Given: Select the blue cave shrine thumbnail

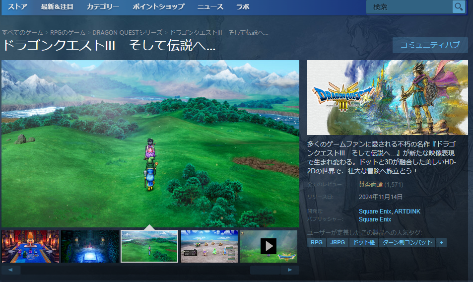Looking at the screenshot, I should [x=90, y=246].
